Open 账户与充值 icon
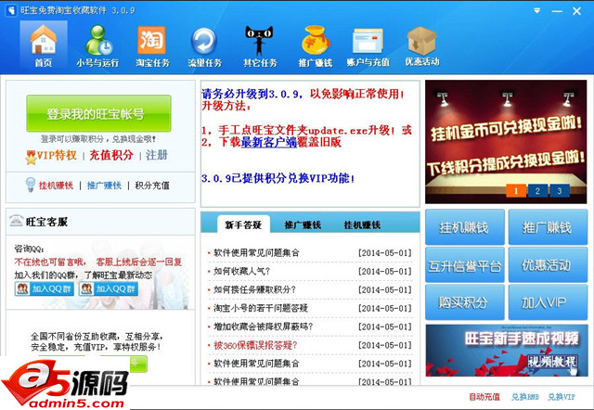 pyautogui.click(x=368, y=46)
